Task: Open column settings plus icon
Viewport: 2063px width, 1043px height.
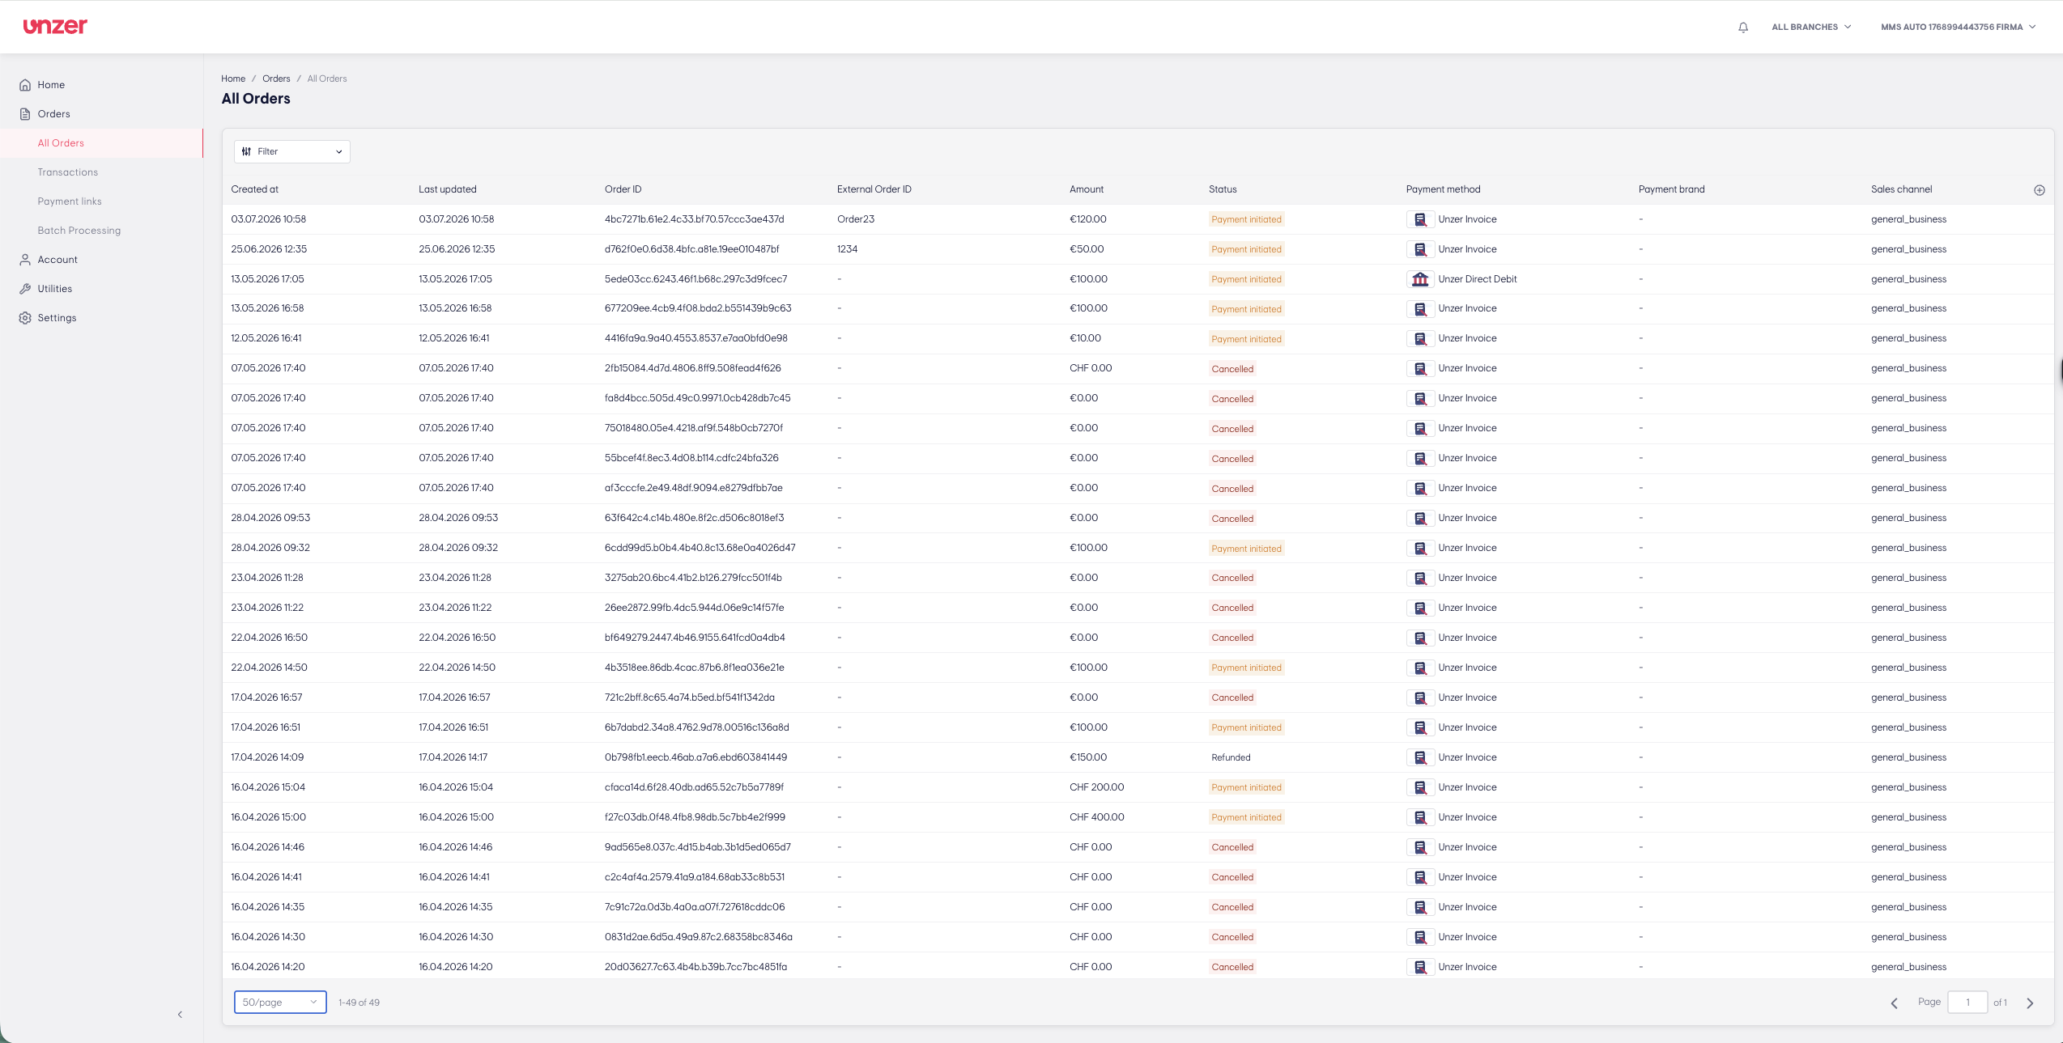Action: click(x=2040, y=190)
